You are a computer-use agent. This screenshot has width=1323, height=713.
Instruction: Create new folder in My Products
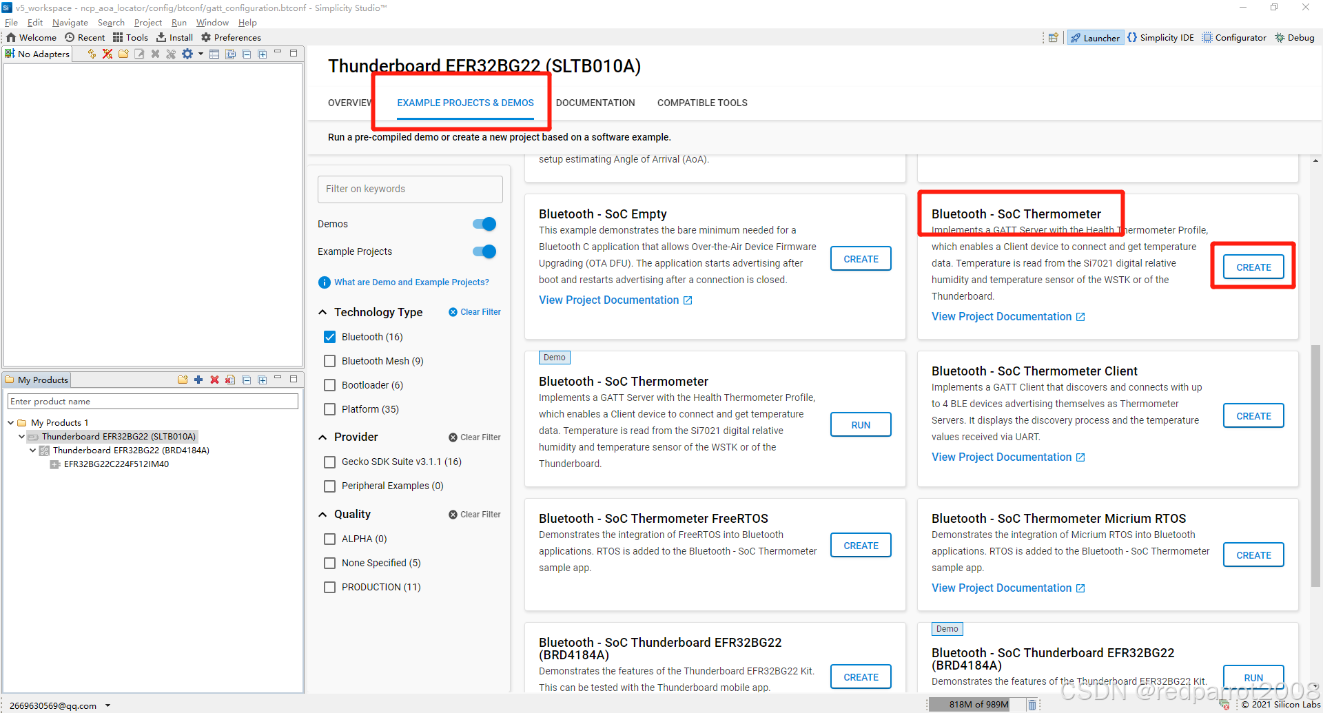(183, 380)
